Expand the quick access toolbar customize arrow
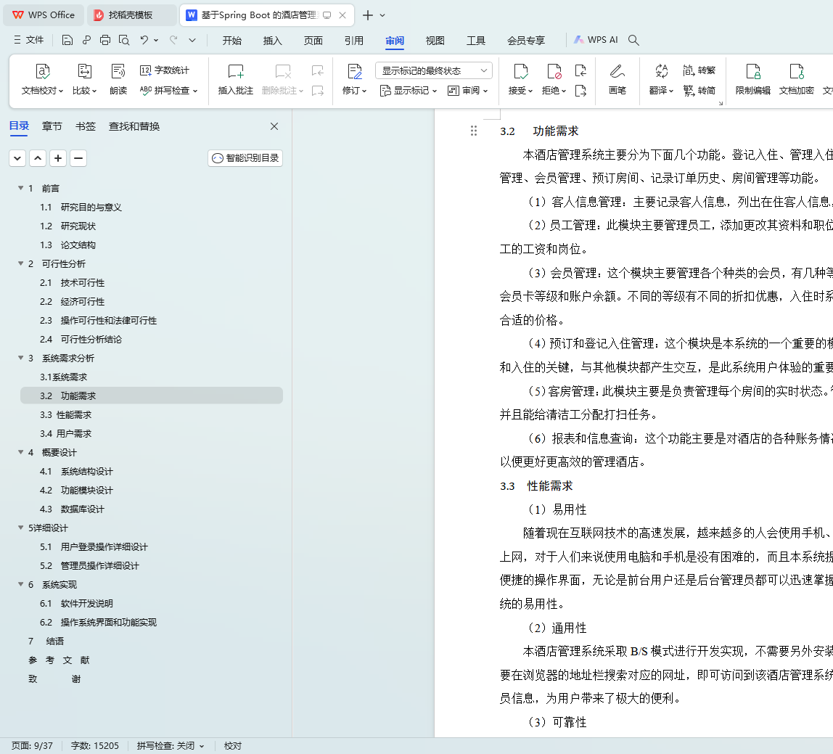This screenshot has width=833, height=754. coord(192,40)
